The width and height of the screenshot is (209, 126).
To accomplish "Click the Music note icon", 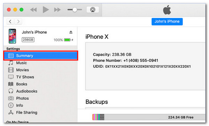I will (11, 63).
